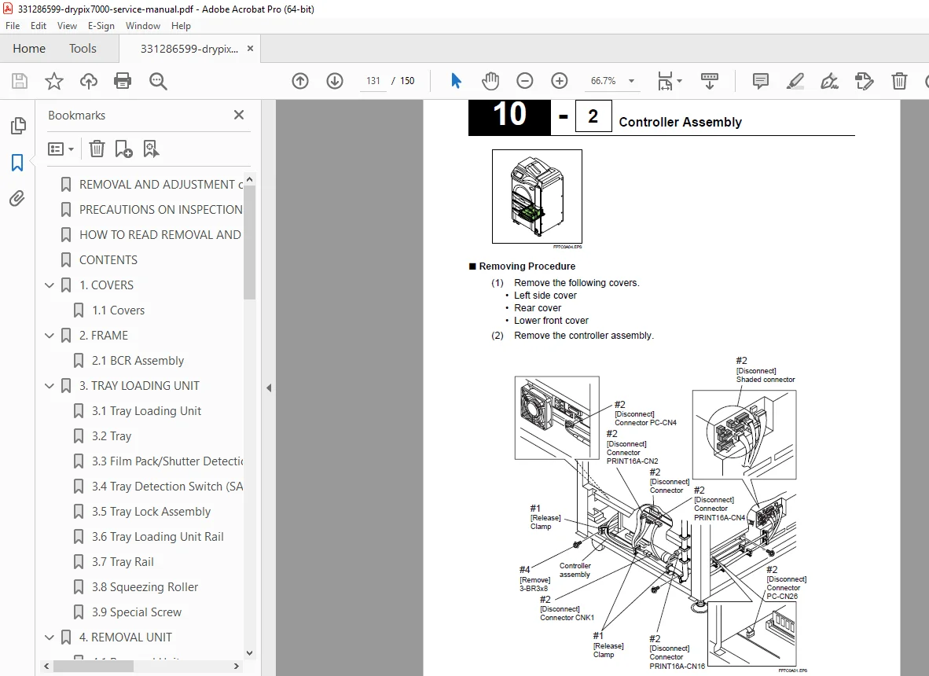Activate the Selection arrow tool

(x=456, y=81)
